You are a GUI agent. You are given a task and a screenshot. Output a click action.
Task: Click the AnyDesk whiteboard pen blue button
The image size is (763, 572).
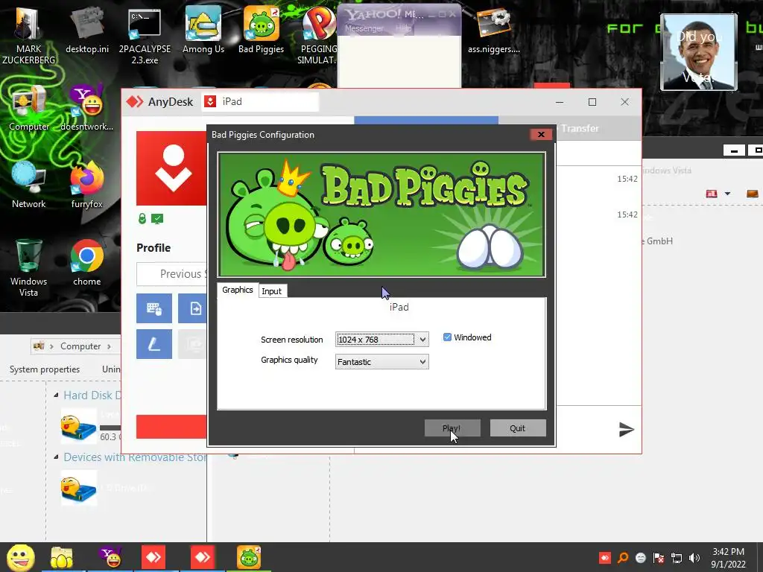(153, 344)
